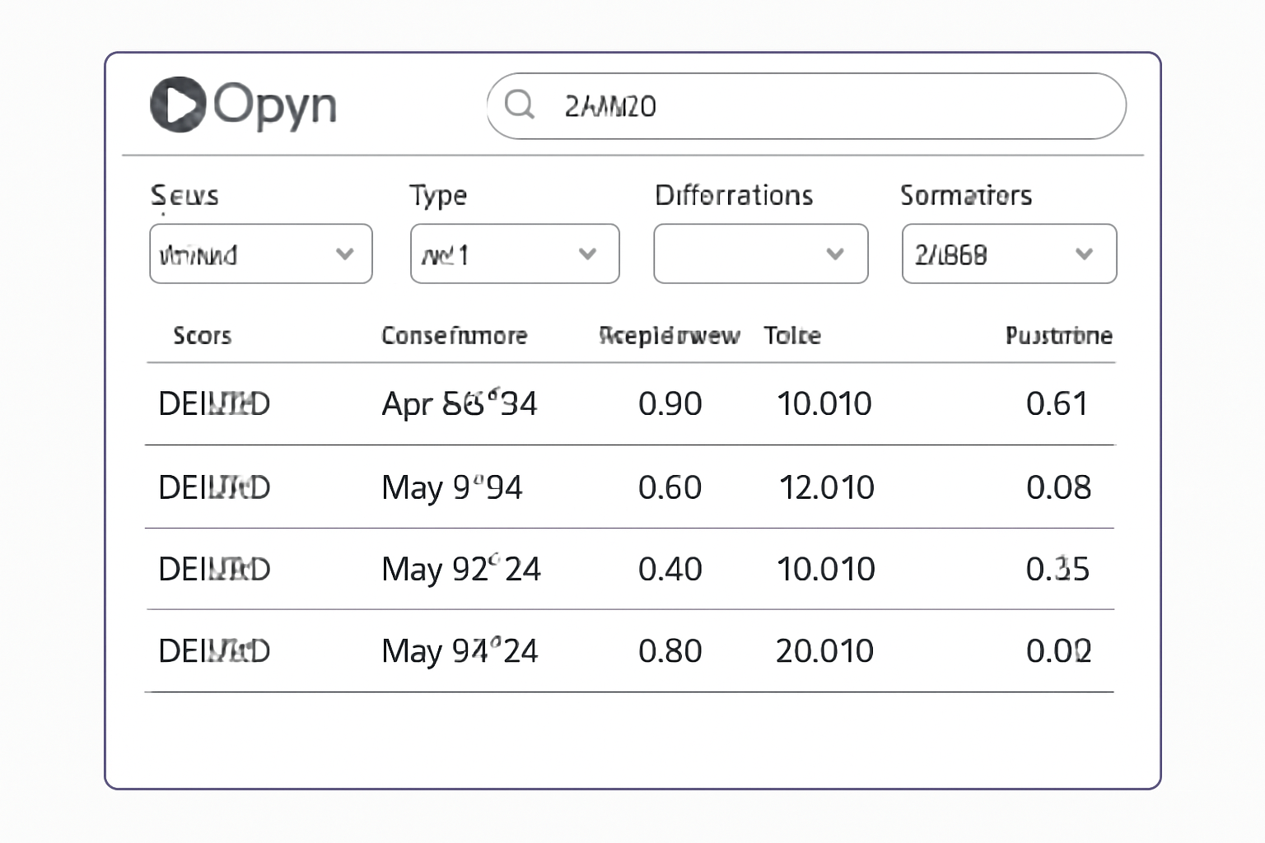The width and height of the screenshot is (1265, 843).
Task: Open the empty Differations dropdown
Action: point(759,254)
